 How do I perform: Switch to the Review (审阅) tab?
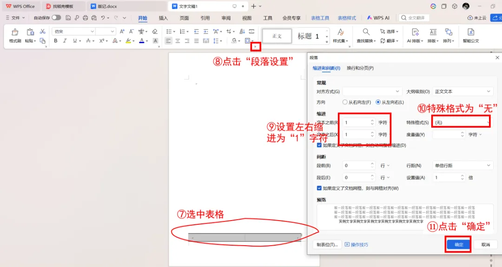(226, 18)
